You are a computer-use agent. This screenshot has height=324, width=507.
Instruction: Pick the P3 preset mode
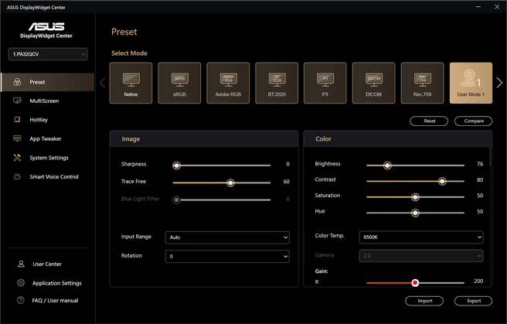coord(325,83)
